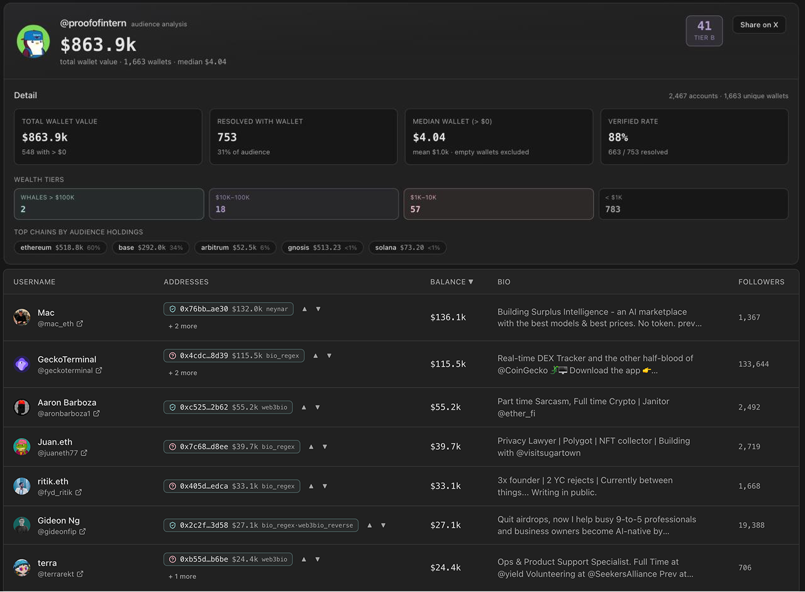The height and width of the screenshot is (592, 805).
Task: Click the up arrow in GeckoTerminal's address row
Action: pyautogui.click(x=316, y=355)
